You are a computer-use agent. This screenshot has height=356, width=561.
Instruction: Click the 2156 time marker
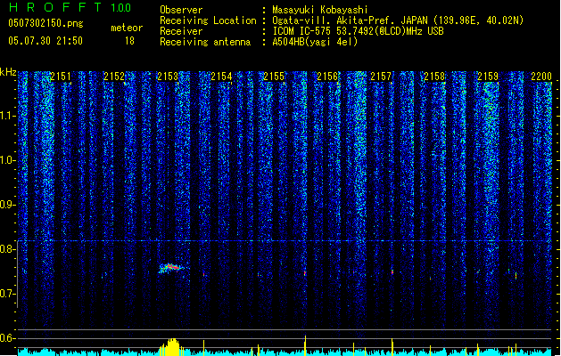coord(327,77)
